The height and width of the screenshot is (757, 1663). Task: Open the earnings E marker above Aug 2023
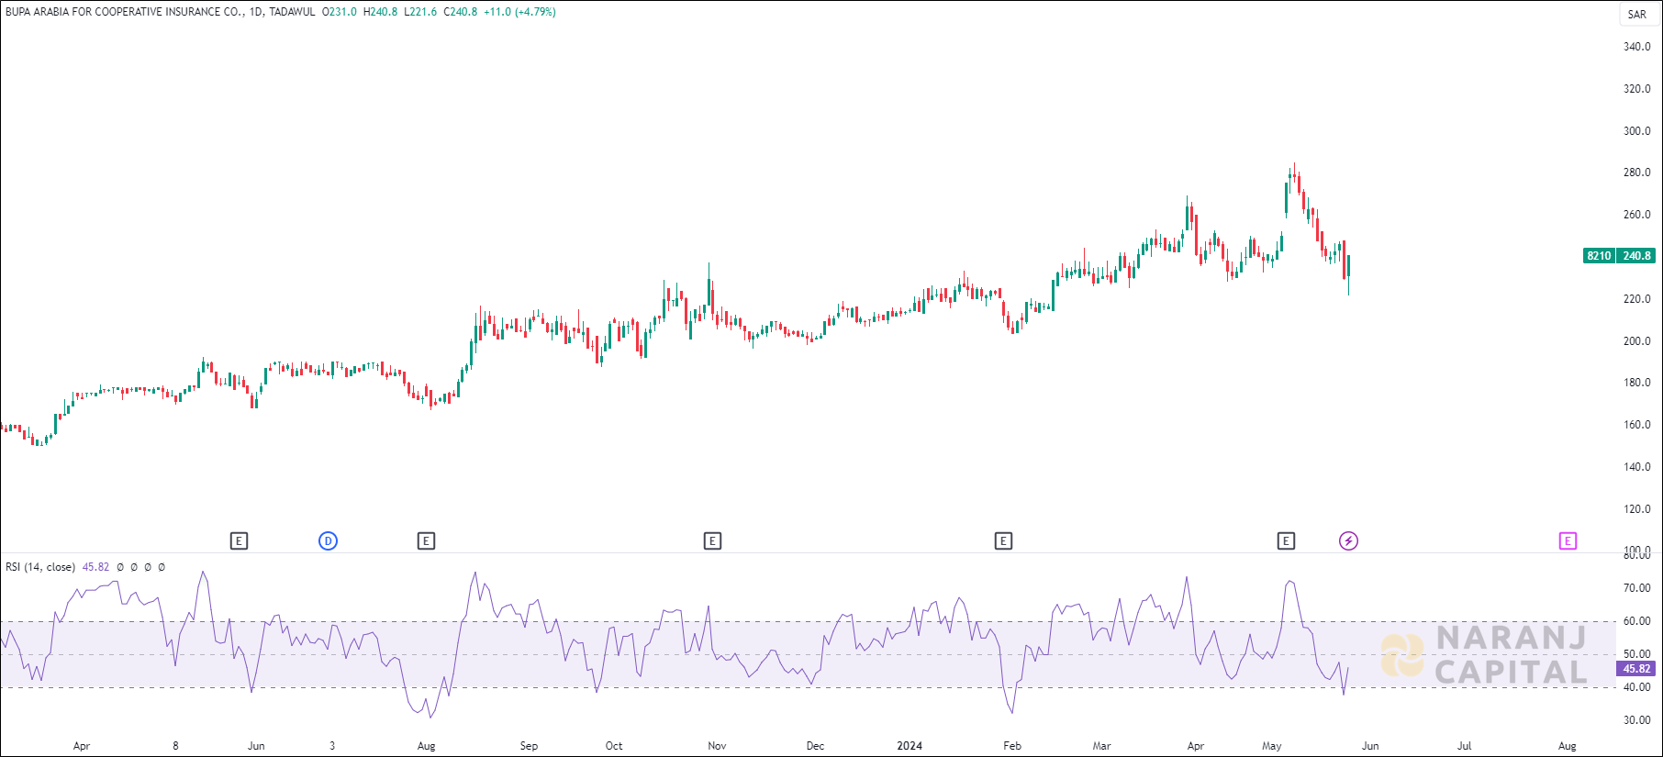426,541
